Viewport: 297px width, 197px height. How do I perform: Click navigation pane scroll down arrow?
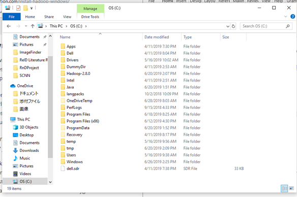tap(50, 182)
